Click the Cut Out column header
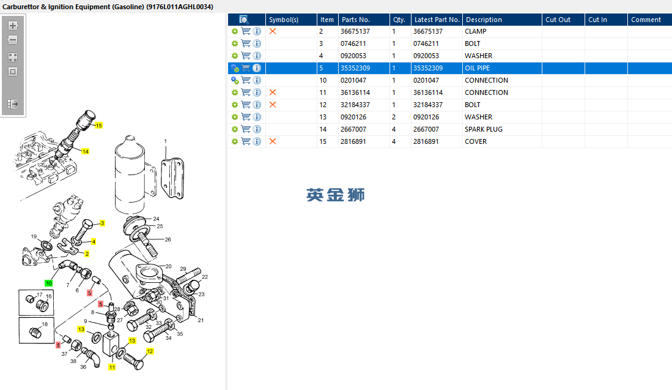 tap(563, 20)
